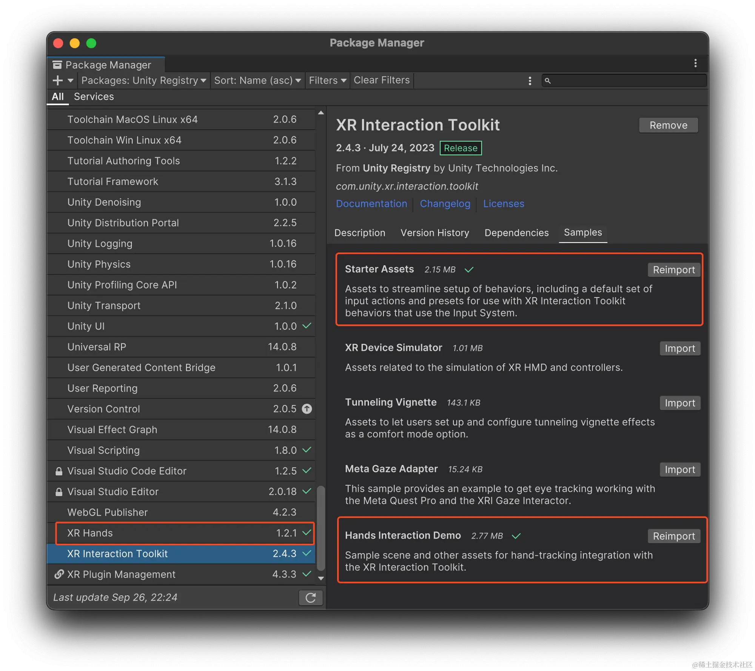Viewport: 755px width, 671px height.
Task: Open the Filters dropdown
Action: [327, 80]
